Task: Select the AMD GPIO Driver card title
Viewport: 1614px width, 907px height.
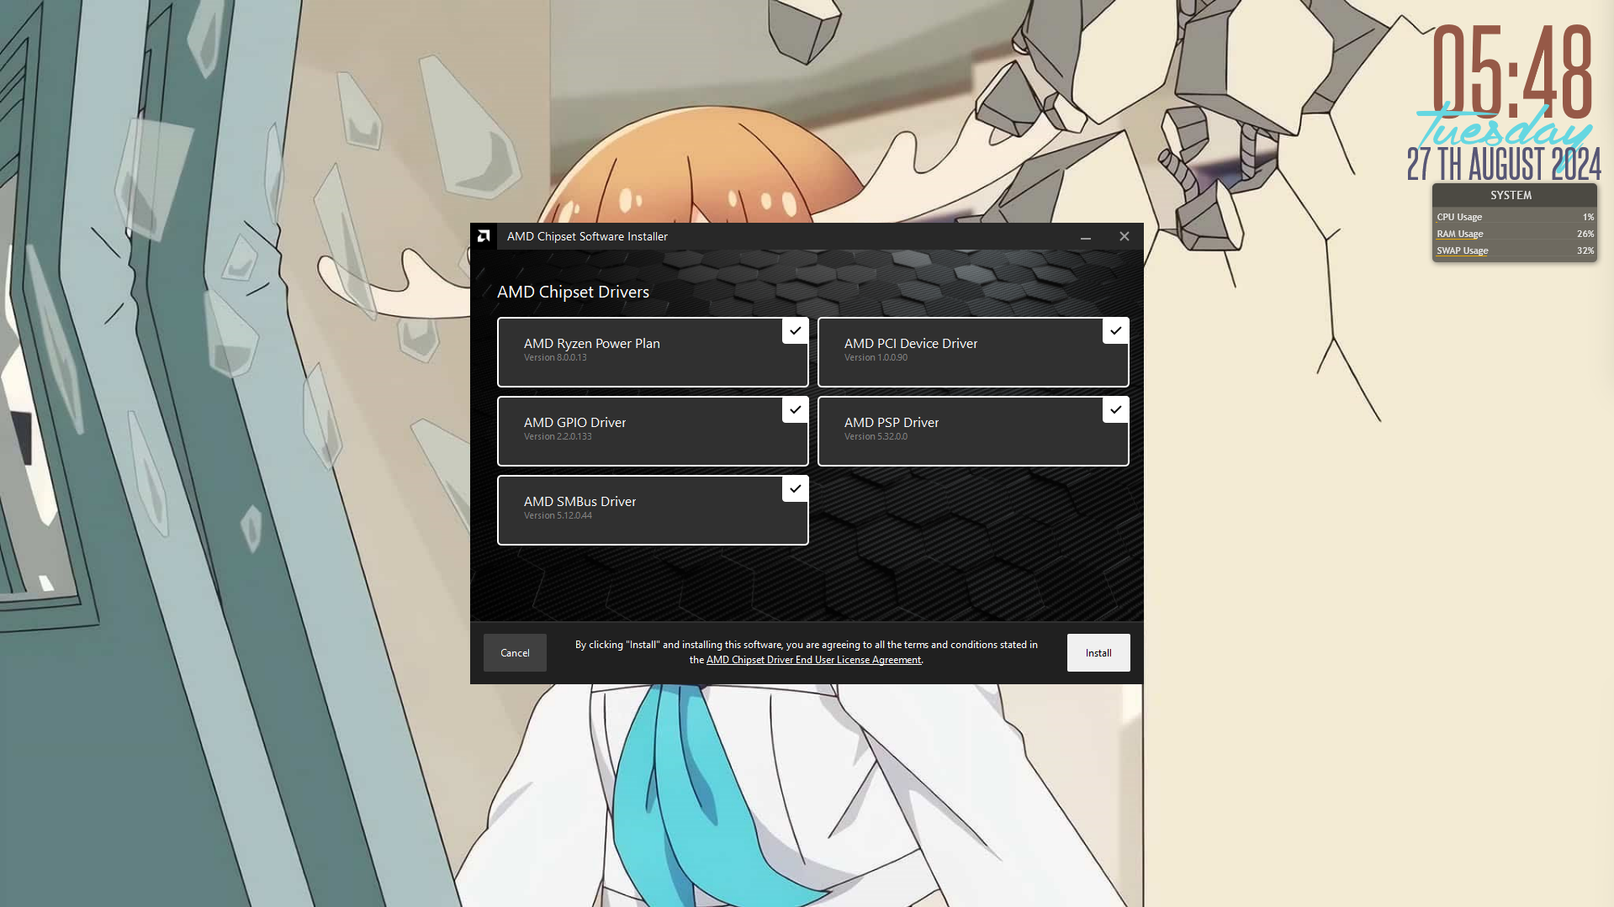Action: pos(574,422)
